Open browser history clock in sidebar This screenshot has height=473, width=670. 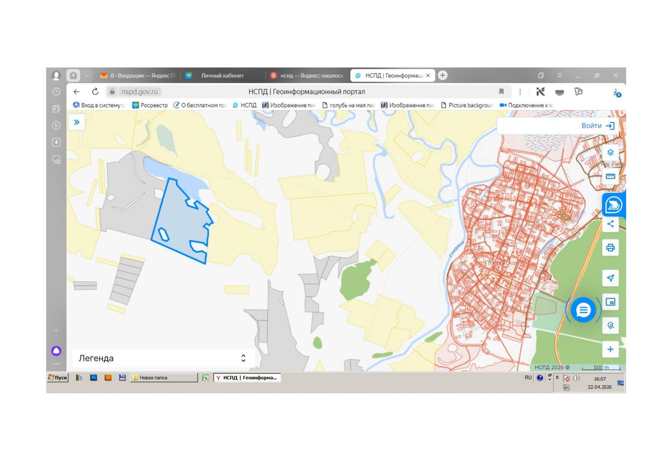tap(56, 91)
